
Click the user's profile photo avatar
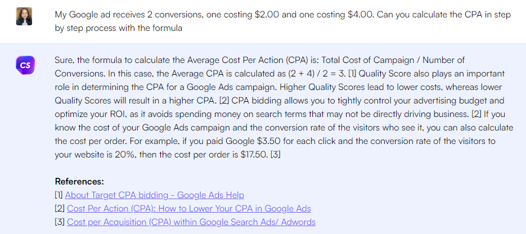[24, 17]
